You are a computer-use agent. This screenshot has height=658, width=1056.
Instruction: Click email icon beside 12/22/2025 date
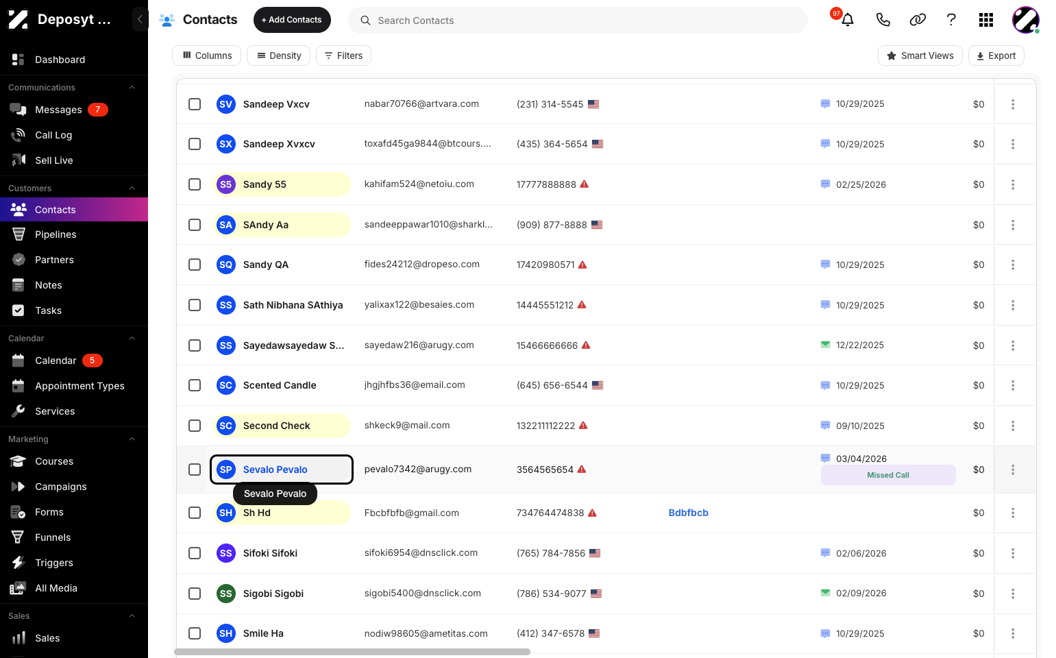(x=825, y=345)
